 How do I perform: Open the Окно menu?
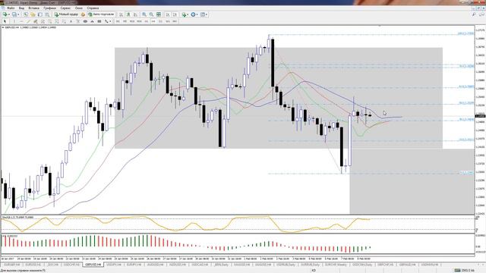[x=79, y=8]
